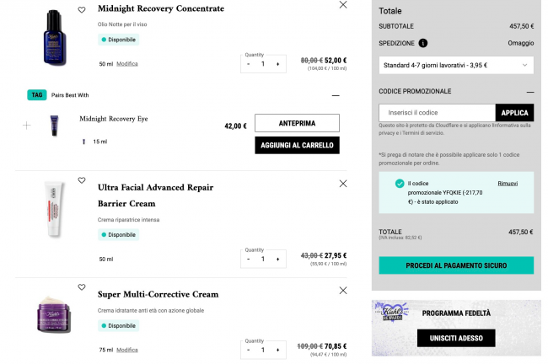
Task: Remove Midnight Recovery Concentrate with X icon
Action: coord(342,5)
